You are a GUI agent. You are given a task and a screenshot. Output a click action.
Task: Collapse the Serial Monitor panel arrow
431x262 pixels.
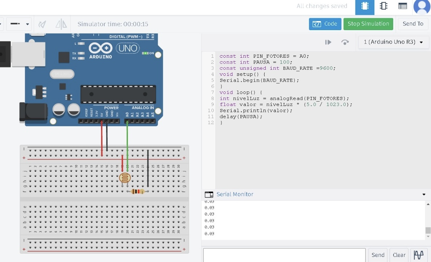pyautogui.click(x=424, y=195)
